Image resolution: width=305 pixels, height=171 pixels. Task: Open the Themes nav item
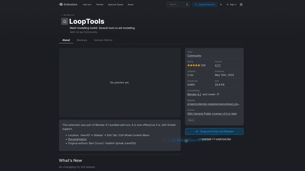pyautogui.click(x=100, y=4)
